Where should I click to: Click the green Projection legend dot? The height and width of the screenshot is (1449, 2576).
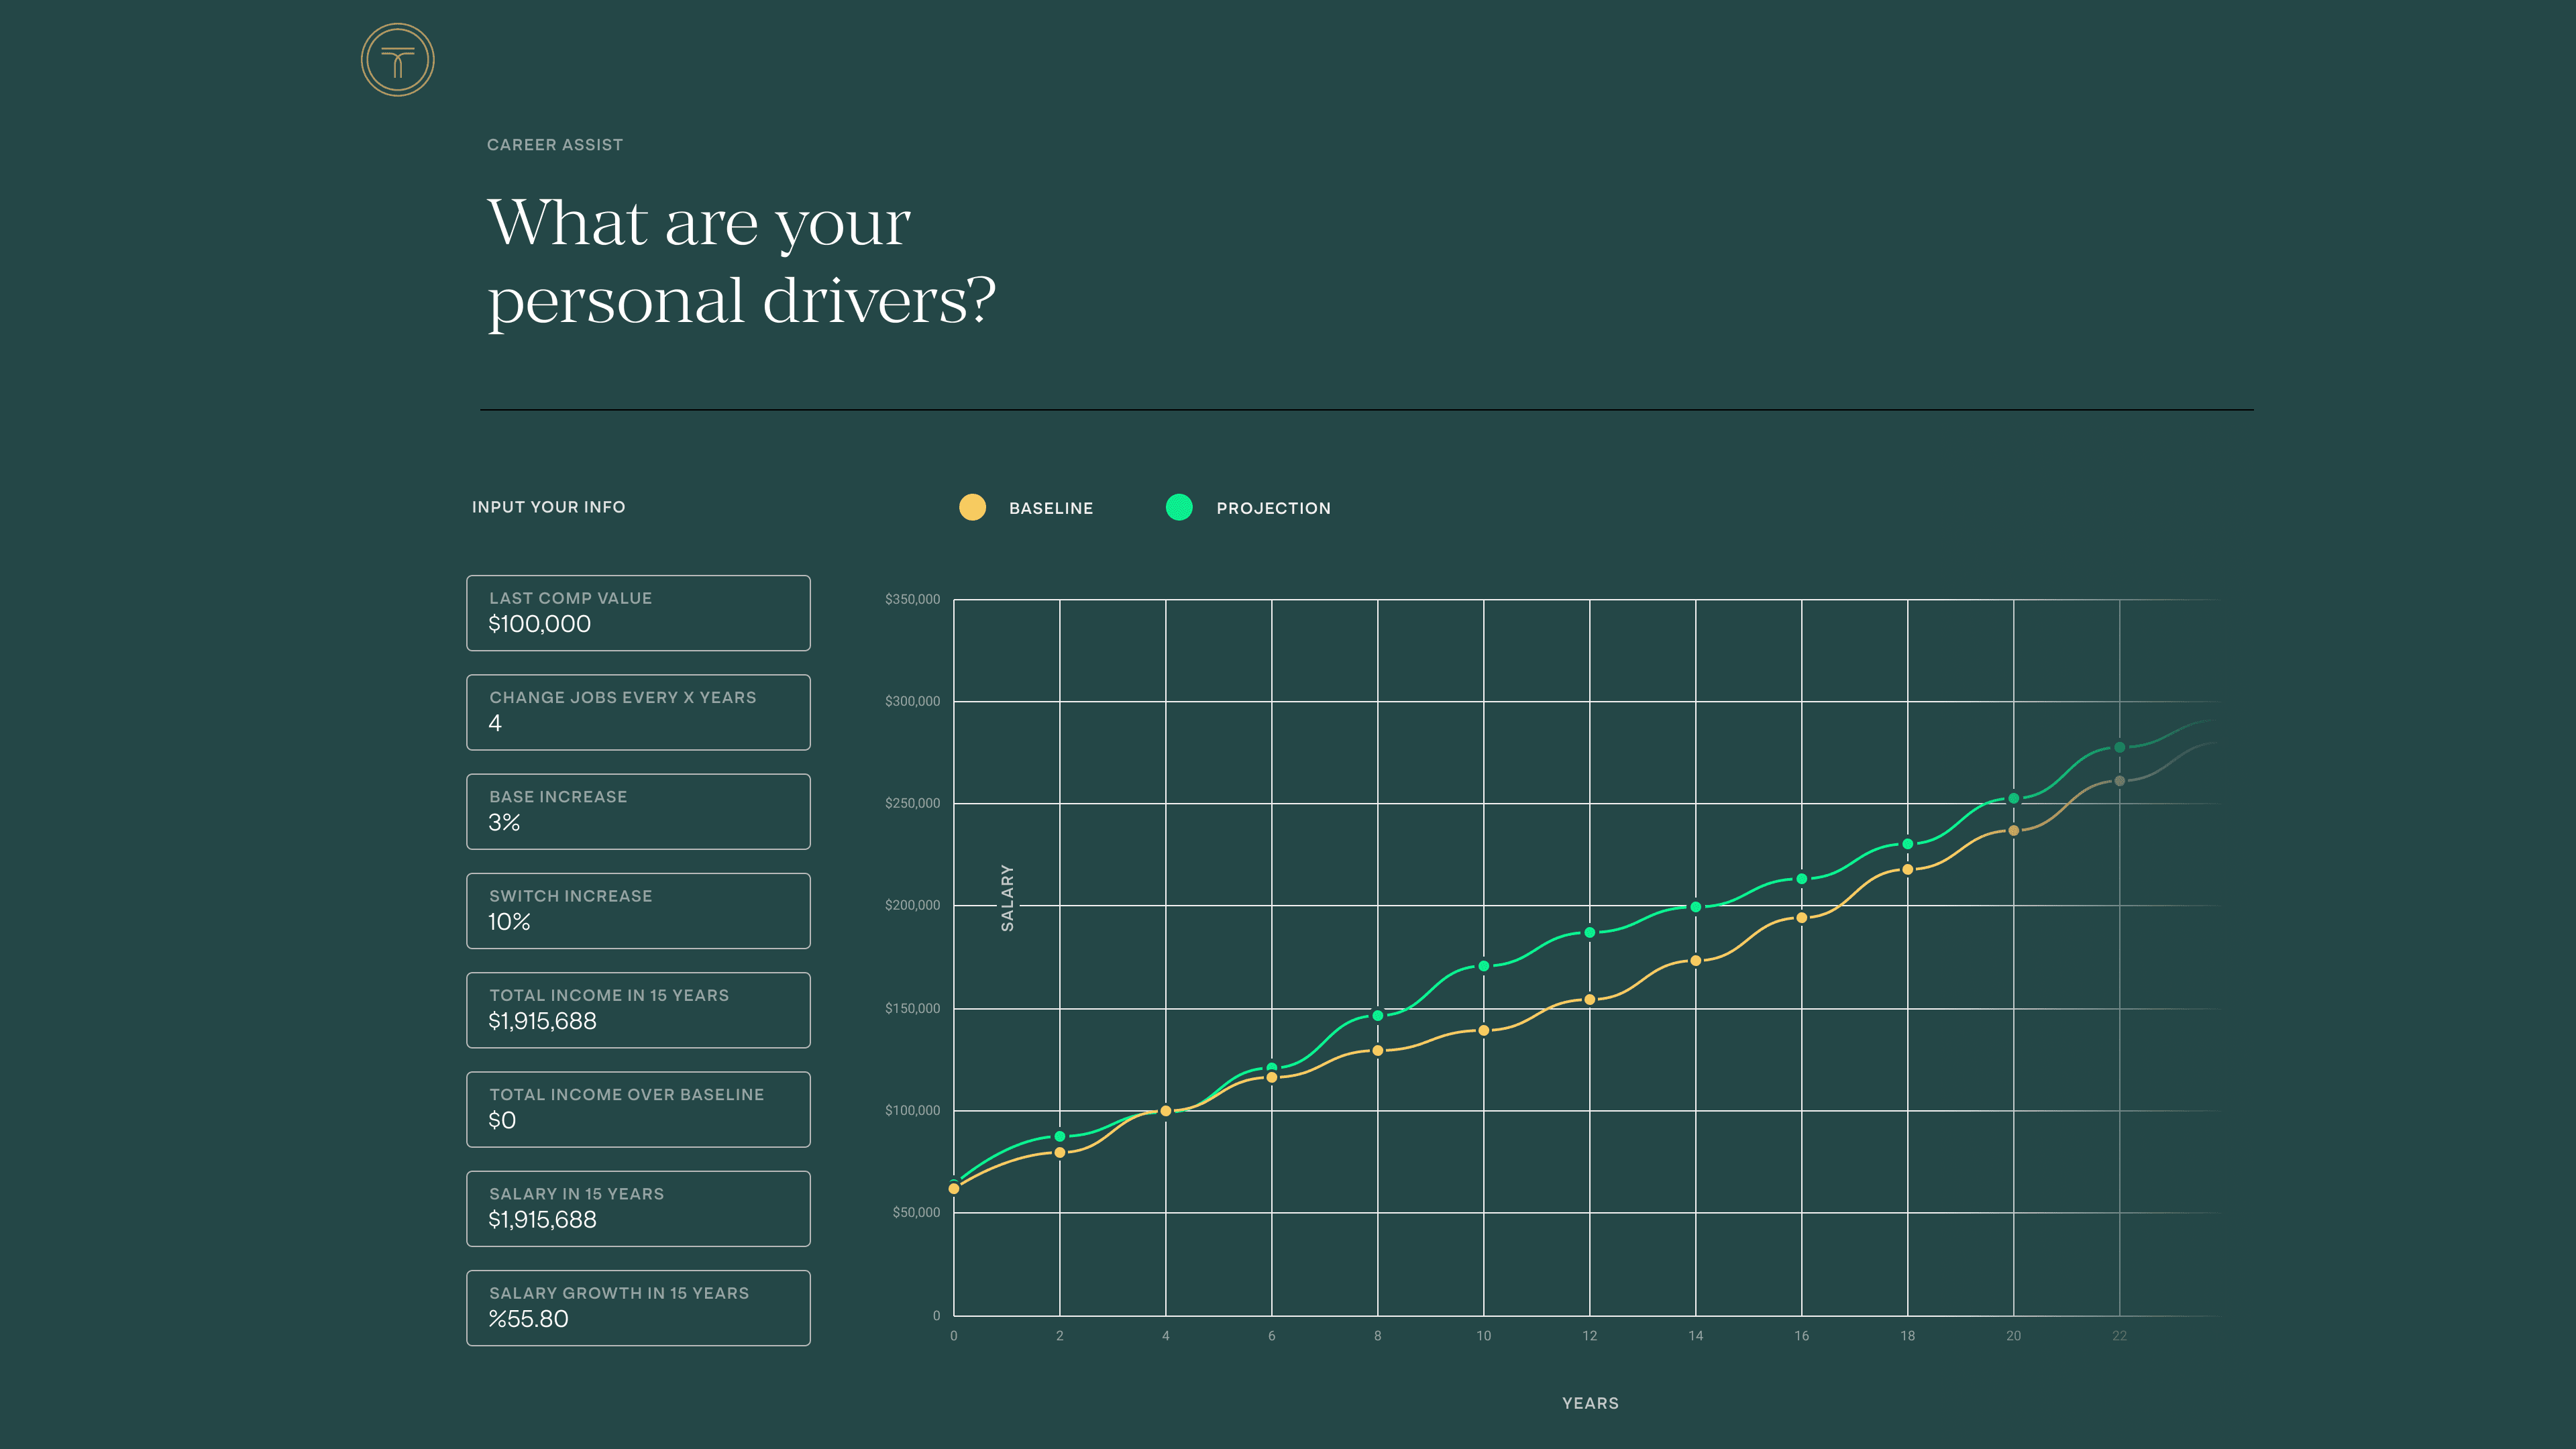[1179, 507]
